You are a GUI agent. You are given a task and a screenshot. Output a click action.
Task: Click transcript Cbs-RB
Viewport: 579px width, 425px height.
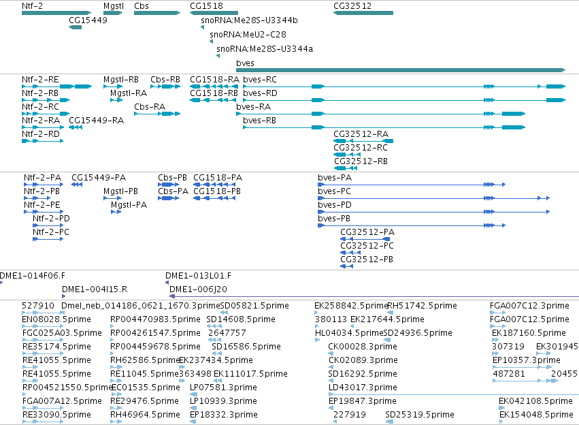165,80
